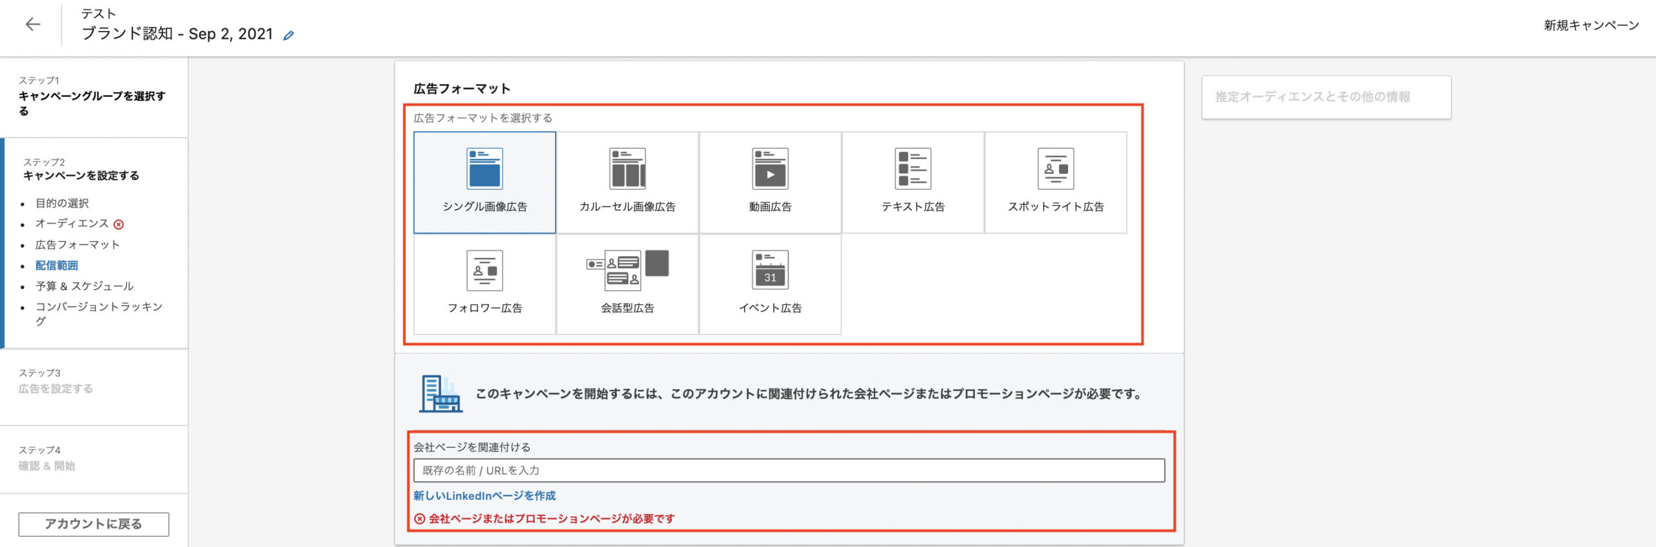1656x547 pixels.
Task: Pick the 動画広告 video ad format
Action: click(770, 169)
